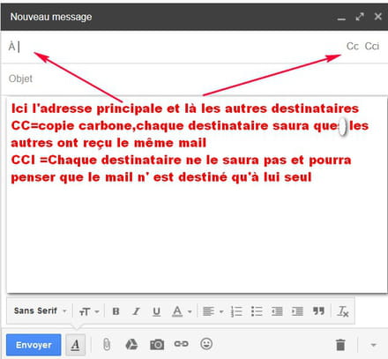Send the message with Envoyer
388x359 pixels.
point(34,345)
